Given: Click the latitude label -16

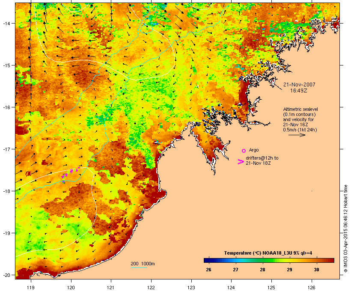Looking at the screenshot, I should coord(6,107).
